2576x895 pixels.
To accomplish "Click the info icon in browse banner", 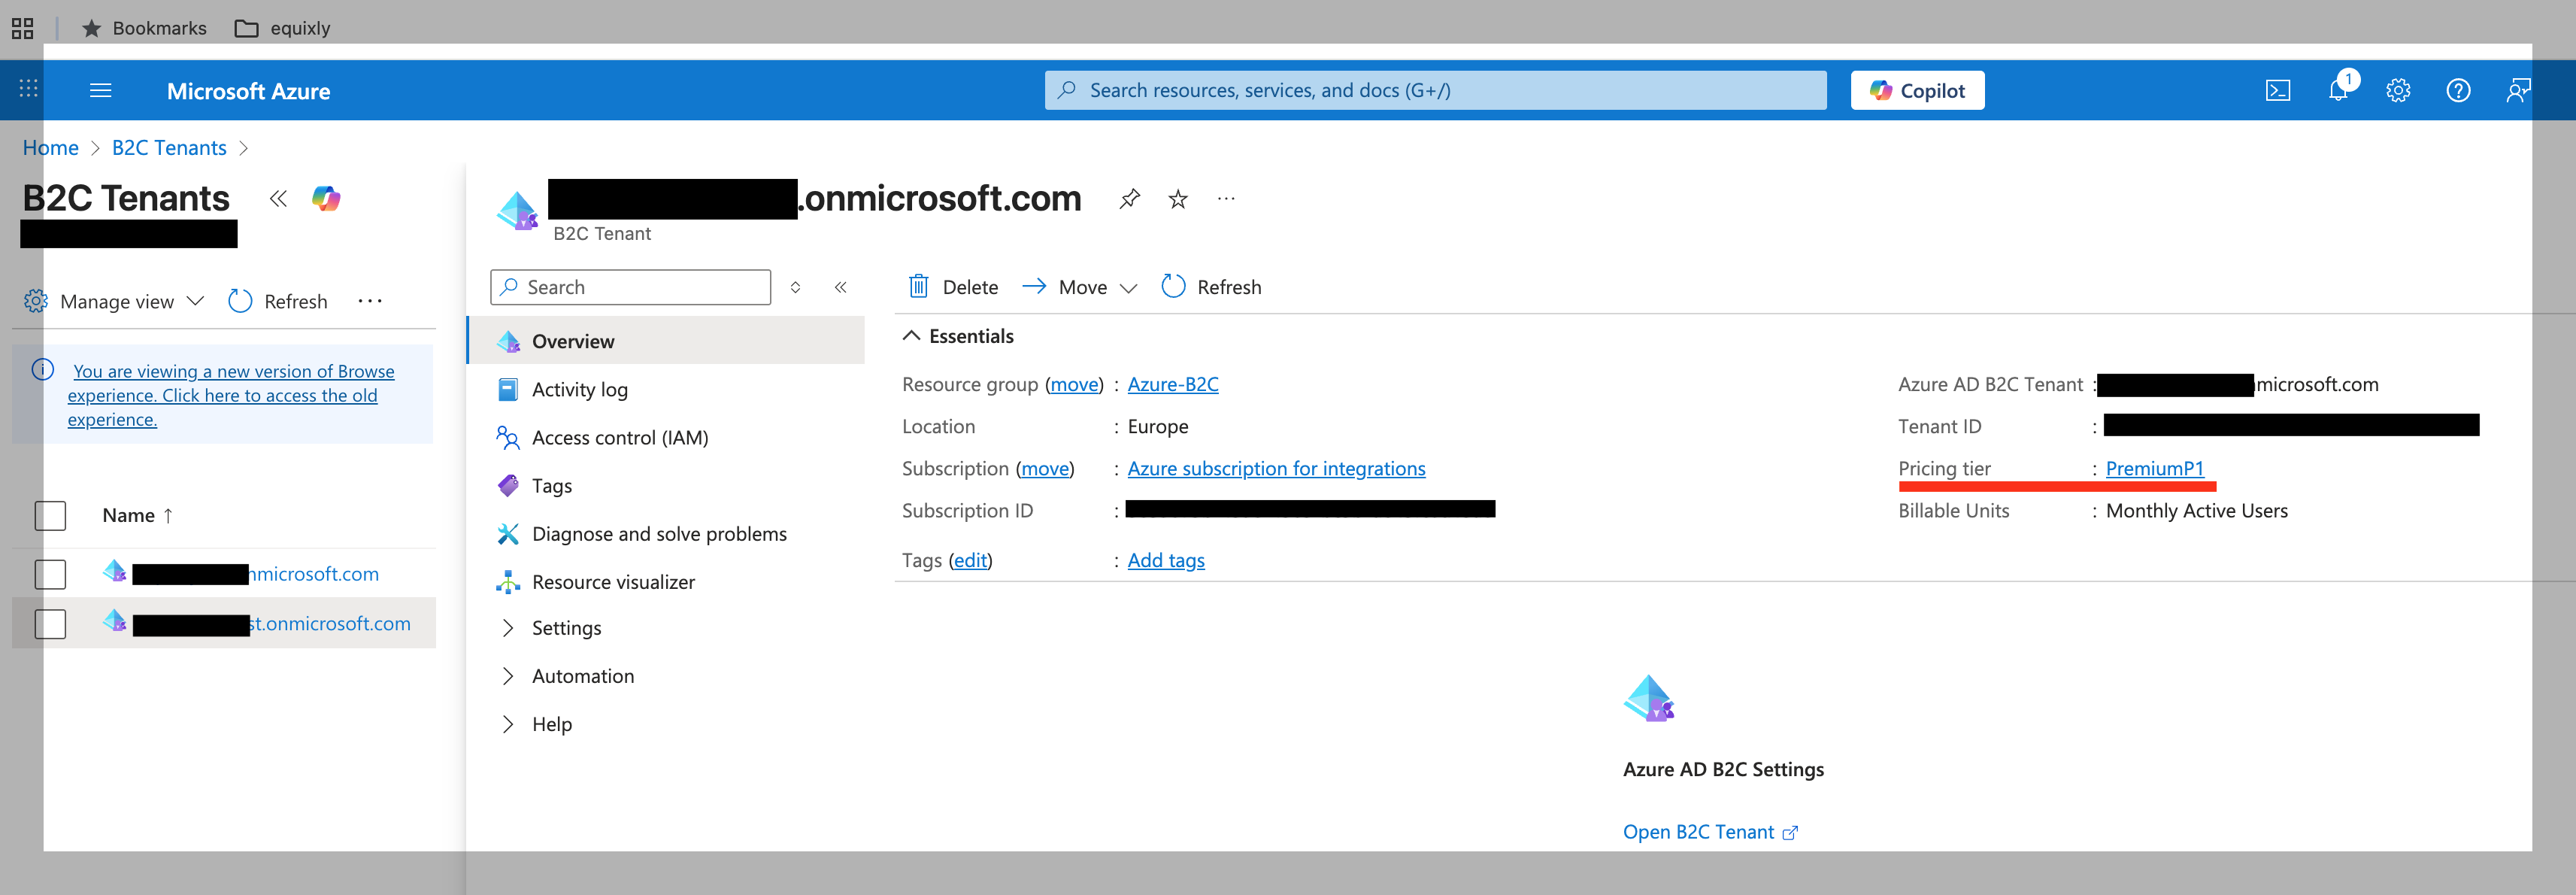I will click(x=43, y=370).
